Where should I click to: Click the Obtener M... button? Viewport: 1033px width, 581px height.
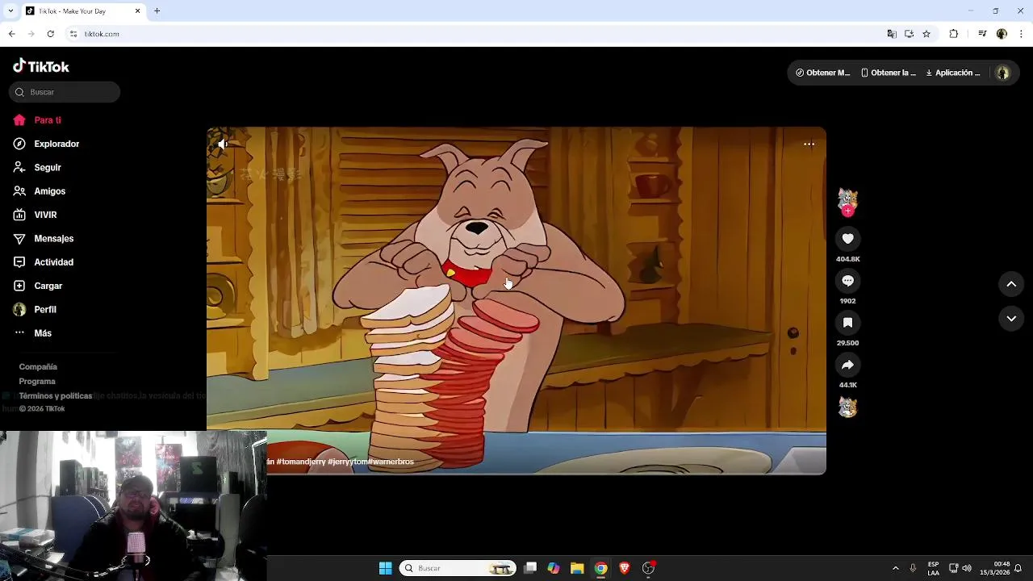[x=822, y=73]
